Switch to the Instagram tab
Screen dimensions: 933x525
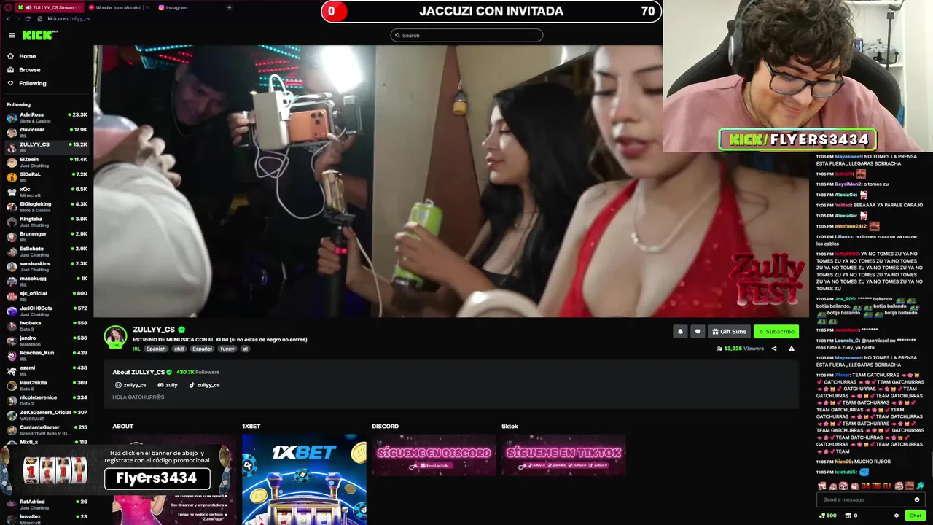click(173, 7)
